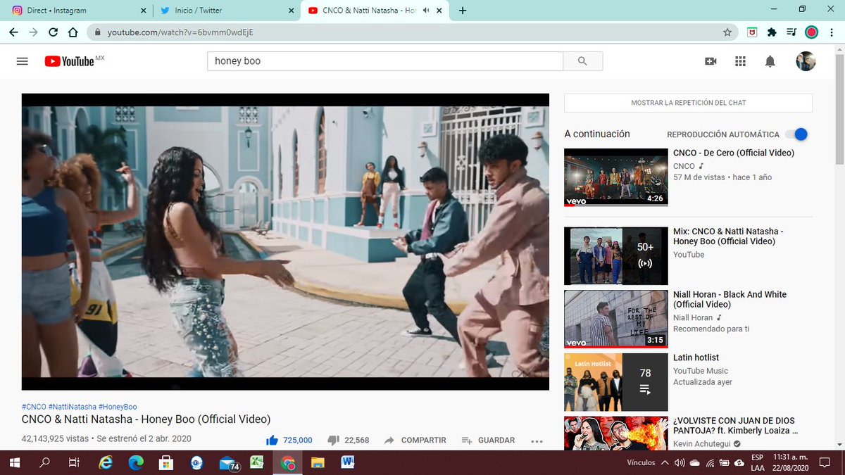Open the McAfee extension icon
845x475 pixels.
(752, 32)
